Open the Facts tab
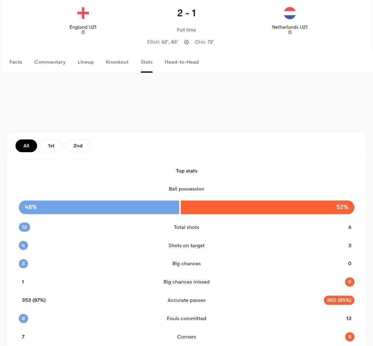Image resolution: width=373 pixels, height=346 pixels. click(x=16, y=62)
